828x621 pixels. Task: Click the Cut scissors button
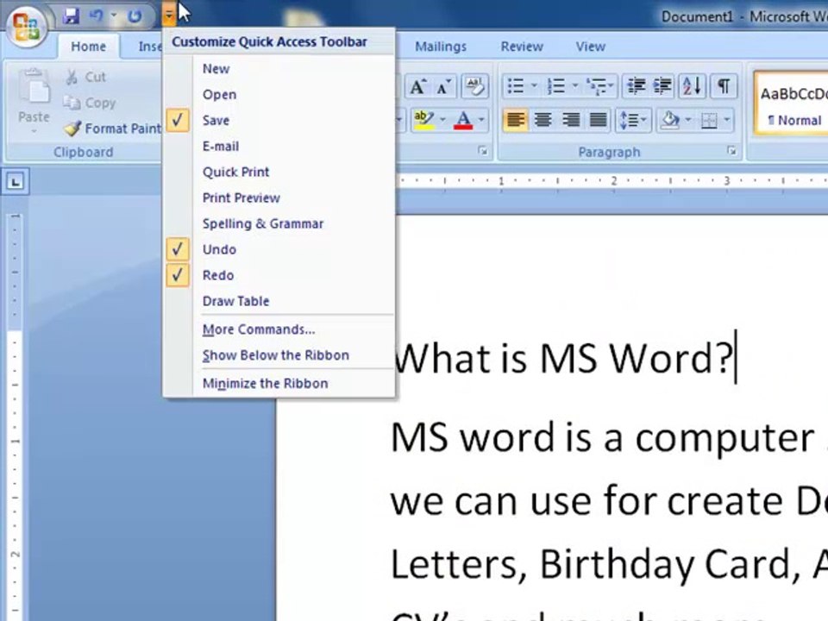pos(85,77)
